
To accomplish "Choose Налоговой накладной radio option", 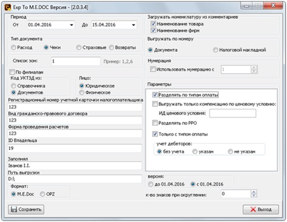I will pyautogui.click(x=216, y=50).
